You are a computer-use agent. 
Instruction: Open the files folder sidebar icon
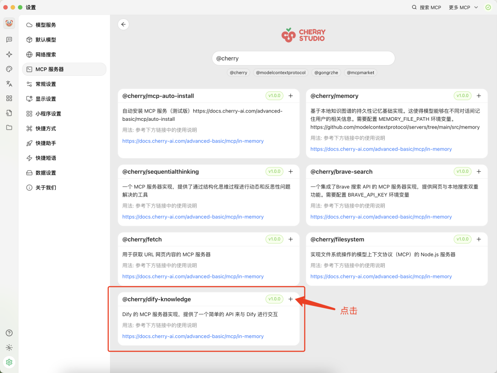coord(9,128)
